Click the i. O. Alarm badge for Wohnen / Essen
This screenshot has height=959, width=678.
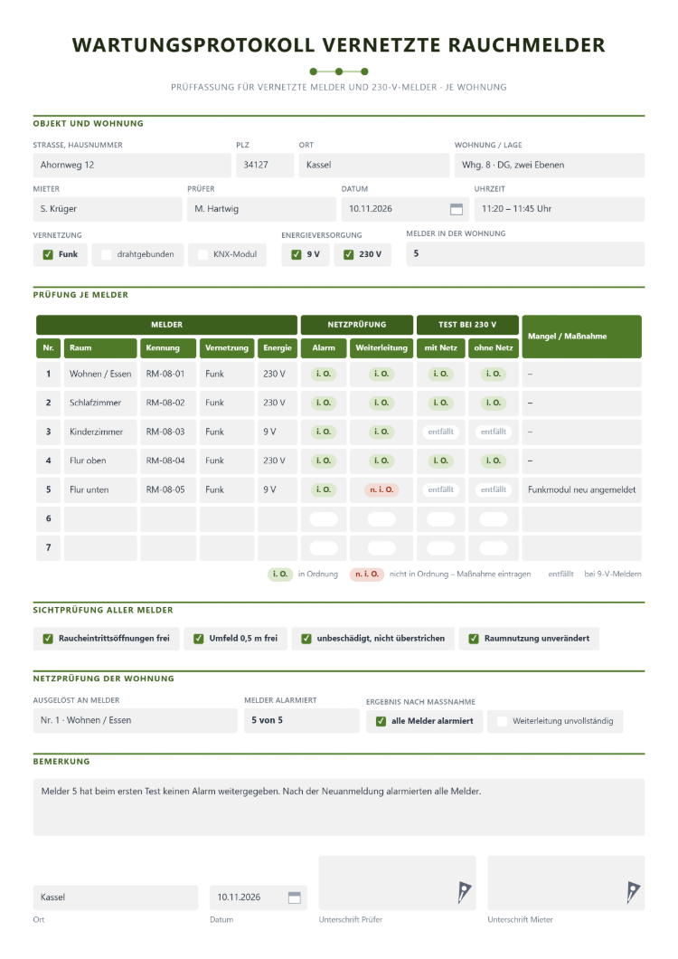324,374
